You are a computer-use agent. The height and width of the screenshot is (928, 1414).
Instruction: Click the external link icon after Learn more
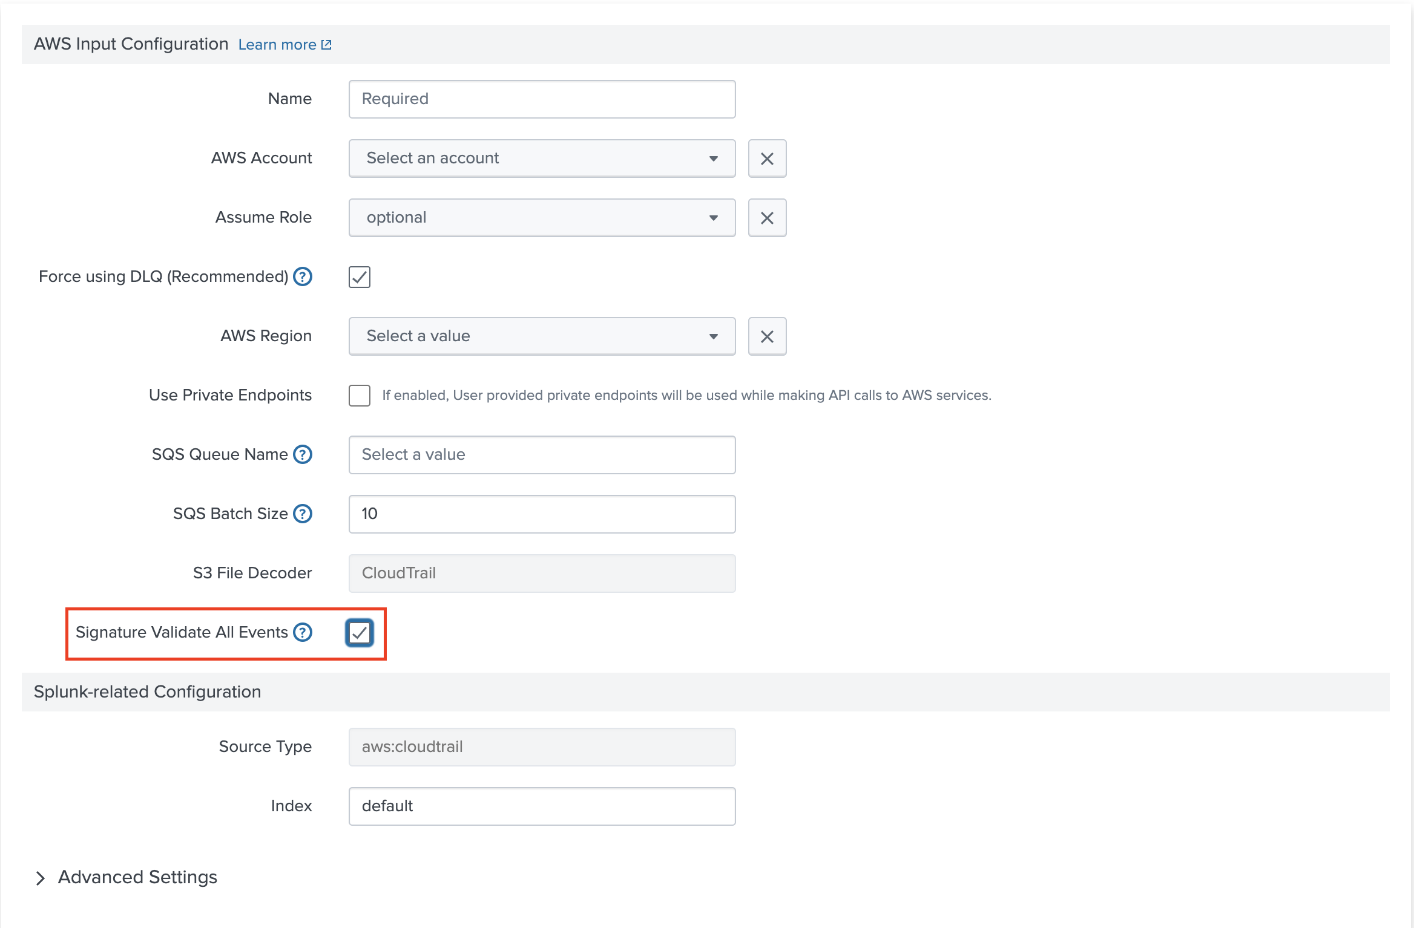click(326, 44)
